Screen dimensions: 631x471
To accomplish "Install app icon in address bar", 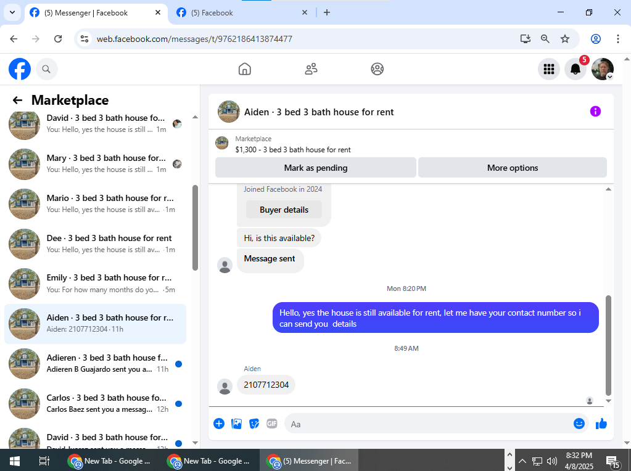I will pyautogui.click(x=525, y=39).
